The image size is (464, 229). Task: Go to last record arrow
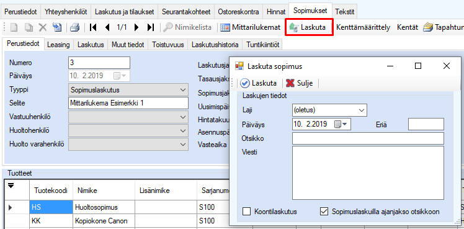pyautogui.click(x=151, y=27)
